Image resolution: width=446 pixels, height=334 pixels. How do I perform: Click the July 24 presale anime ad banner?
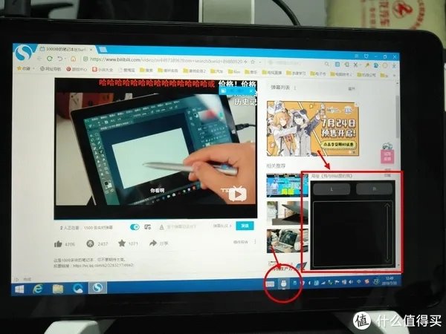point(313,128)
